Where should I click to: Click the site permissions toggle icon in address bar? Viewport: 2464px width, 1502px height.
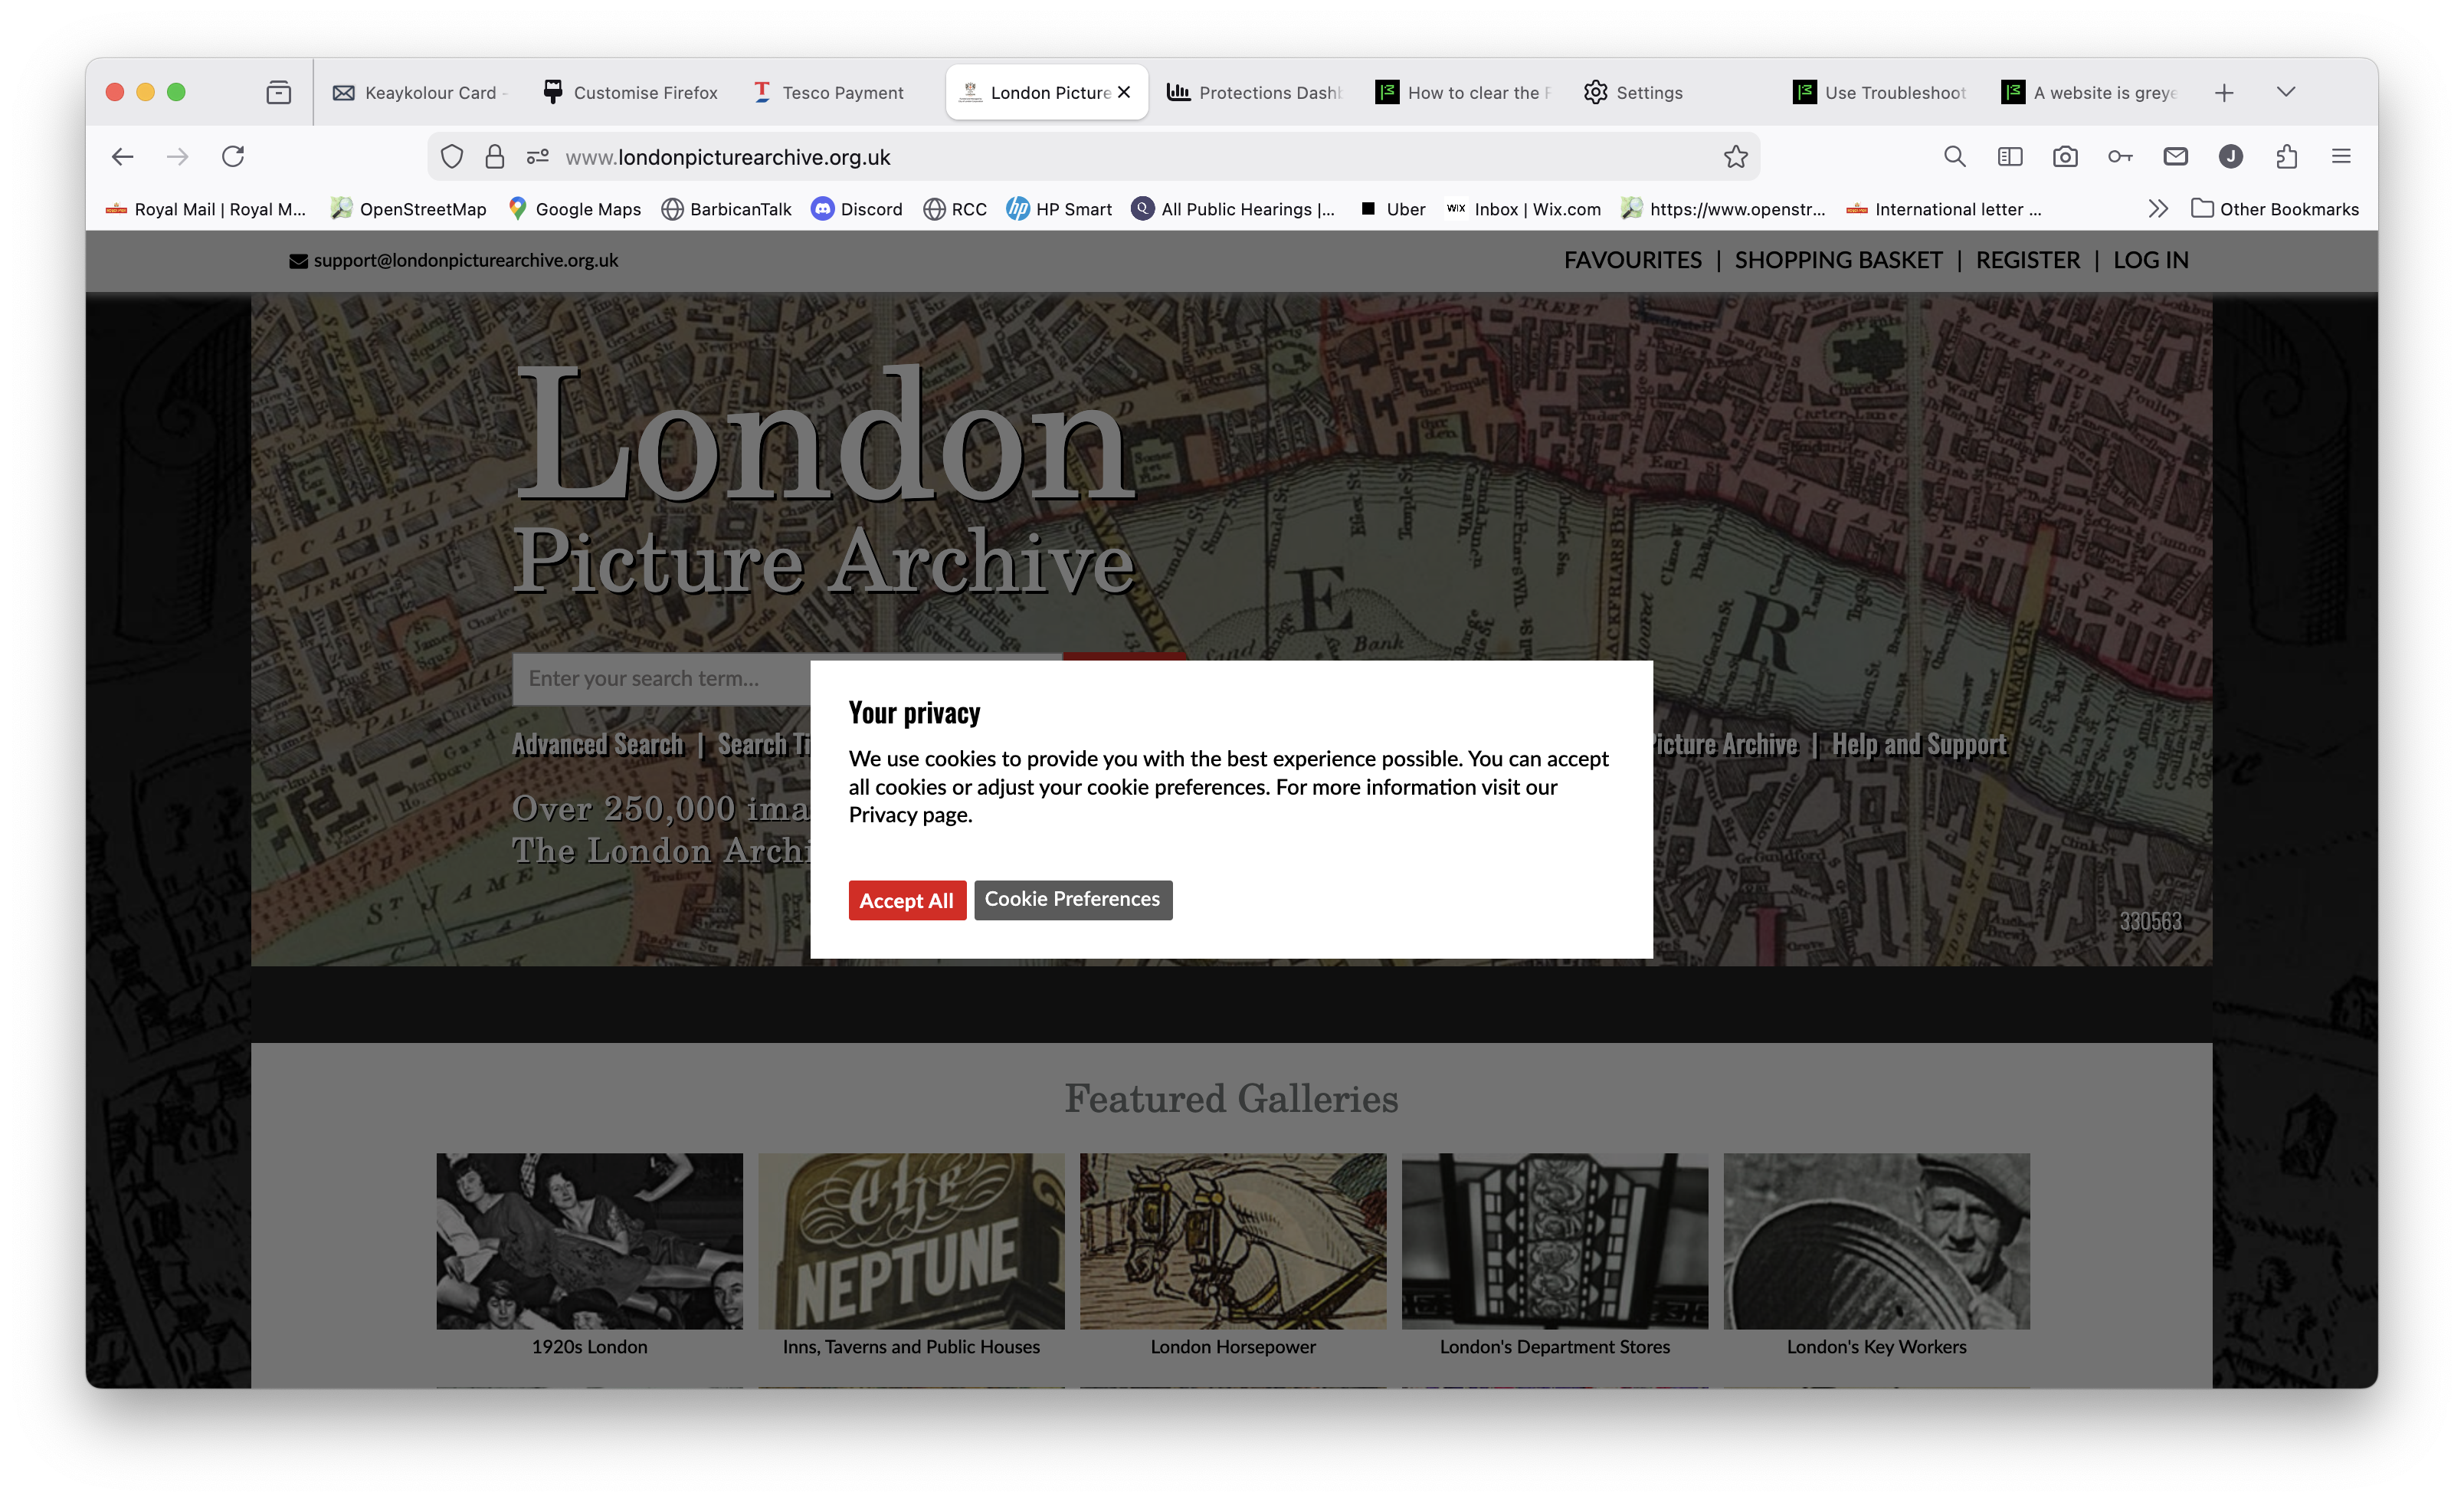(x=538, y=157)
